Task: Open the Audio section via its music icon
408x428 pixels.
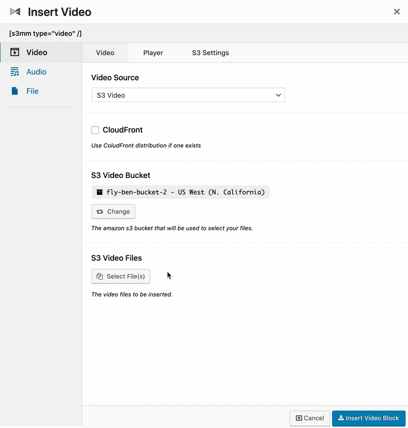Action: pos(15,72)
